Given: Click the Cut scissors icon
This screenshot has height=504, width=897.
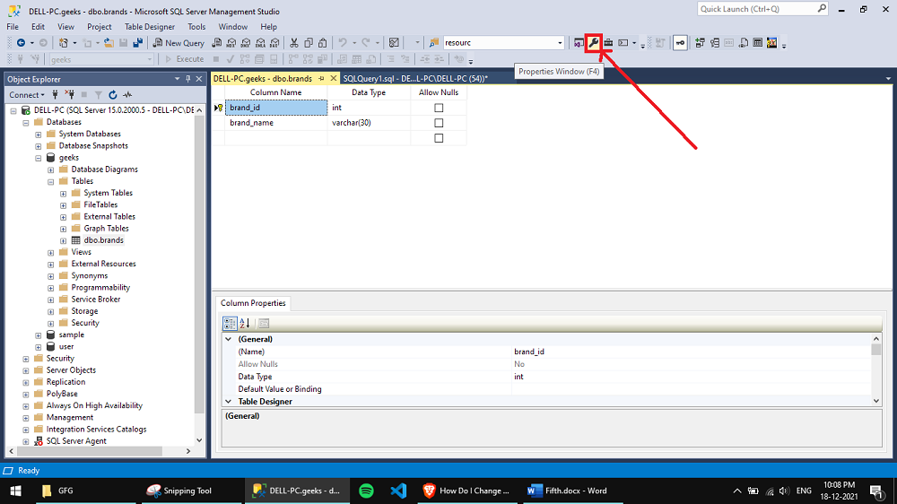Looking at the screenshot, I should pyautogui.click(x=294, y=43).
